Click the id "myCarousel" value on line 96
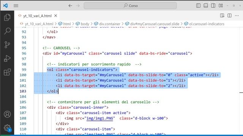The width and height of the screenshot is (243, 136). coord(73,53)
